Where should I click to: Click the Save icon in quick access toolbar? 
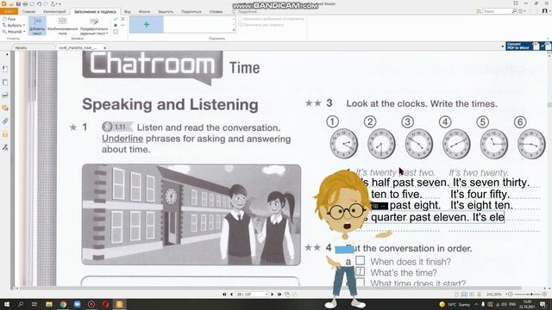pyautogui.click(x=18, y=3)
